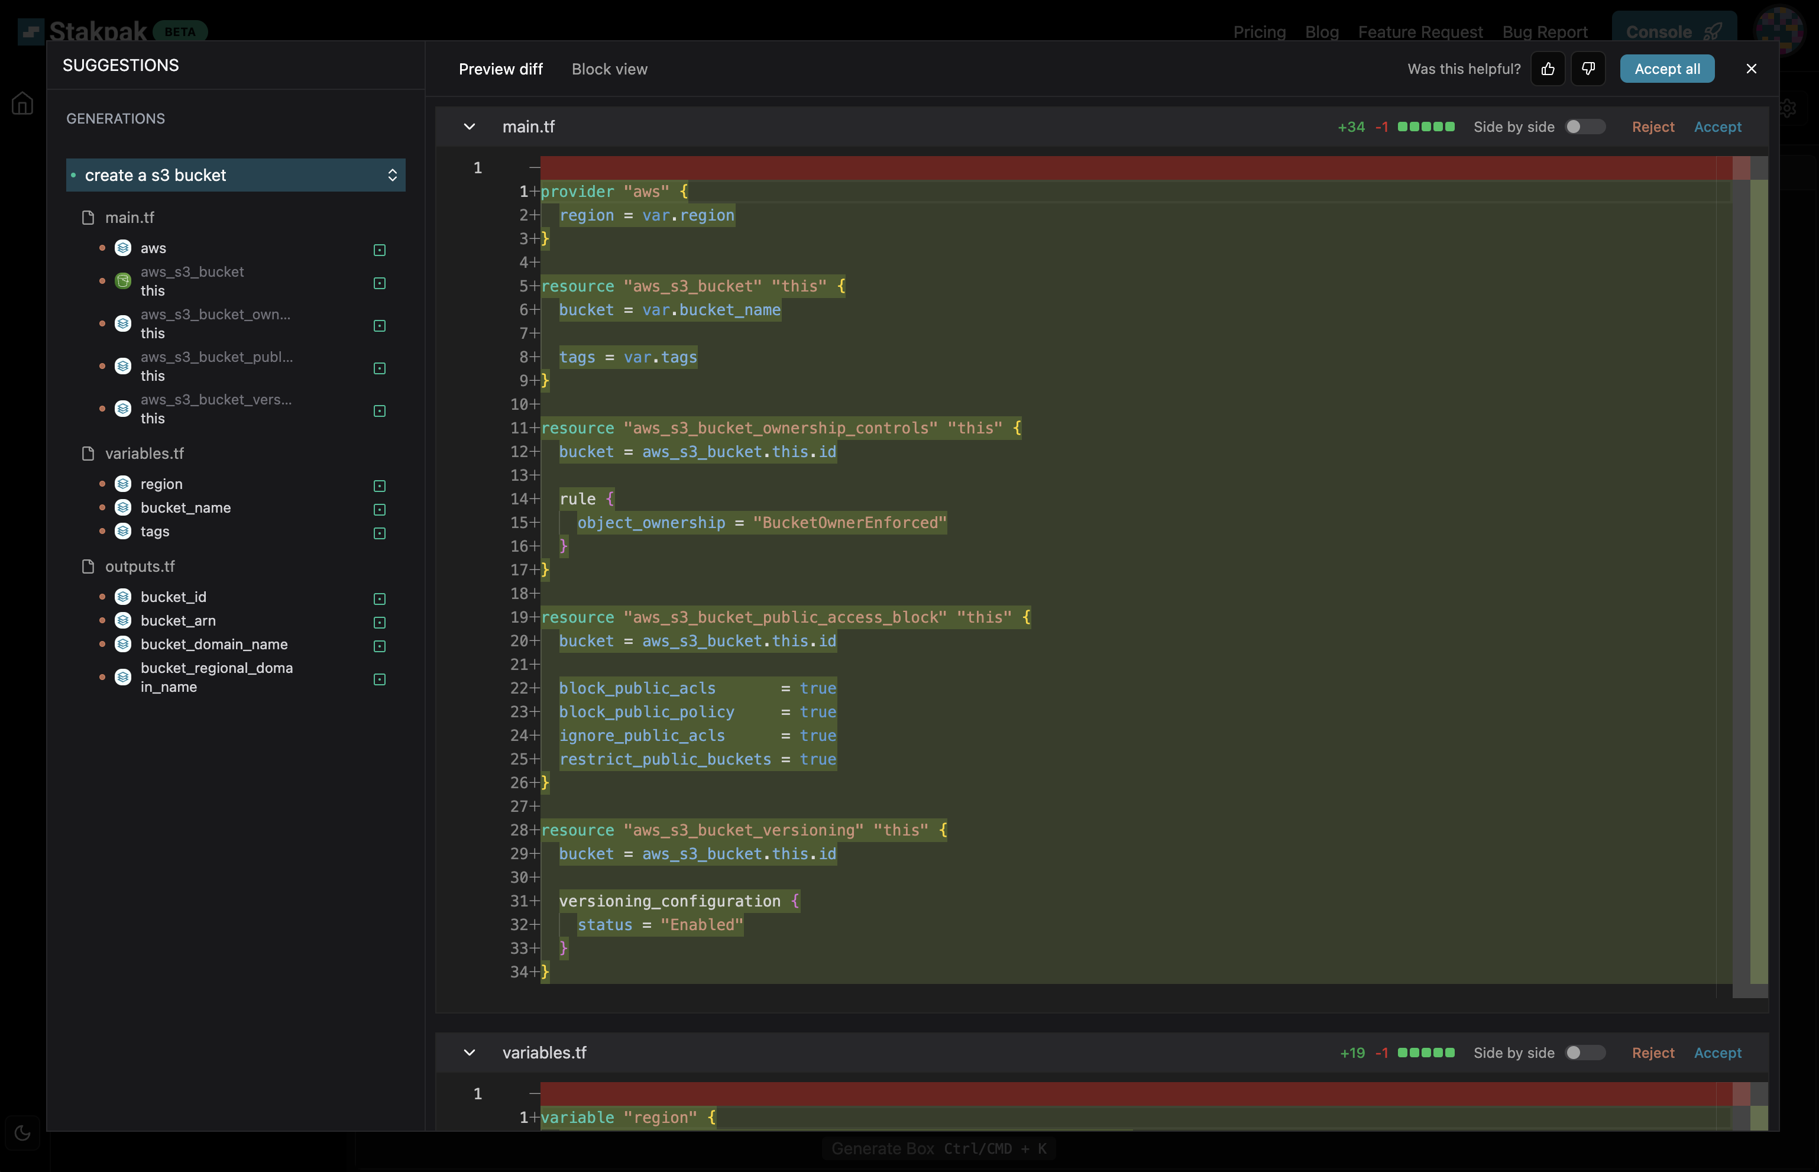Image resolution: width=1819 pixels, height=1172 pixels.
Task: Click the main.tf file icon in sidebar
Action: pos(88,218)
